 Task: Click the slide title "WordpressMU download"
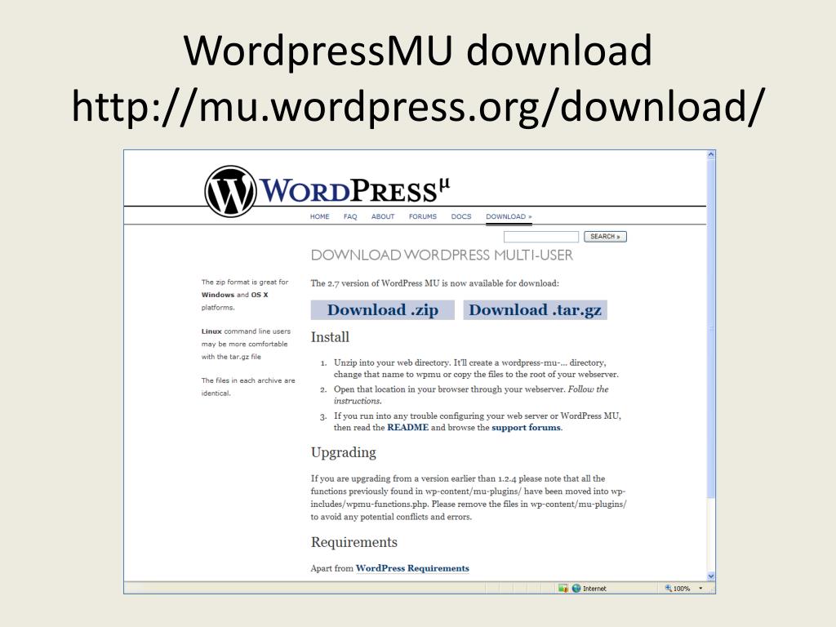point(418,50)
